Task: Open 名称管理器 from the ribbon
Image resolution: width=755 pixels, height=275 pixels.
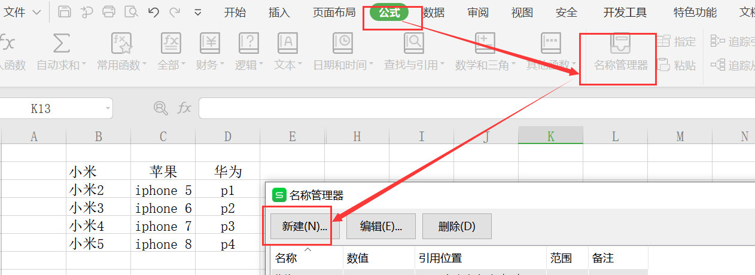Action: tap(620, 51)
